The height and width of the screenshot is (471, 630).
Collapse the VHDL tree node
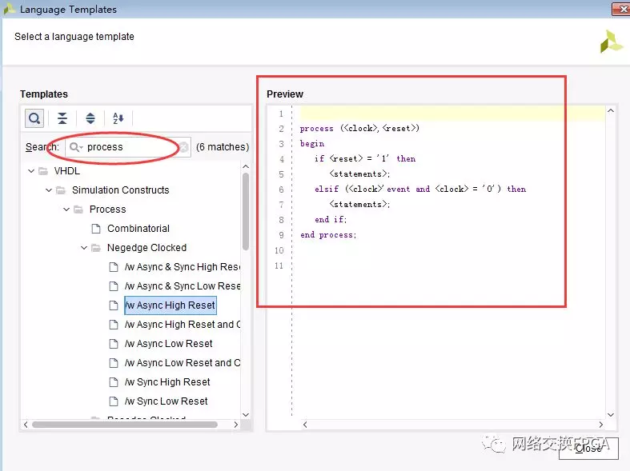[31, 171]
